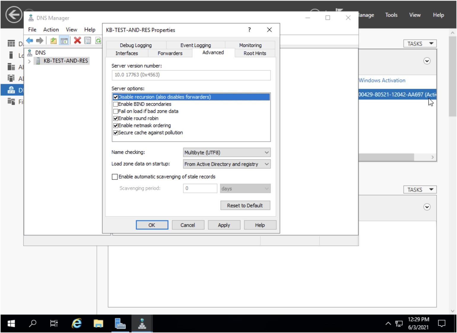Open AD DS role icon in Server Manager sidebar
This screenshot has width=457, height=333.
pos(11,78)
